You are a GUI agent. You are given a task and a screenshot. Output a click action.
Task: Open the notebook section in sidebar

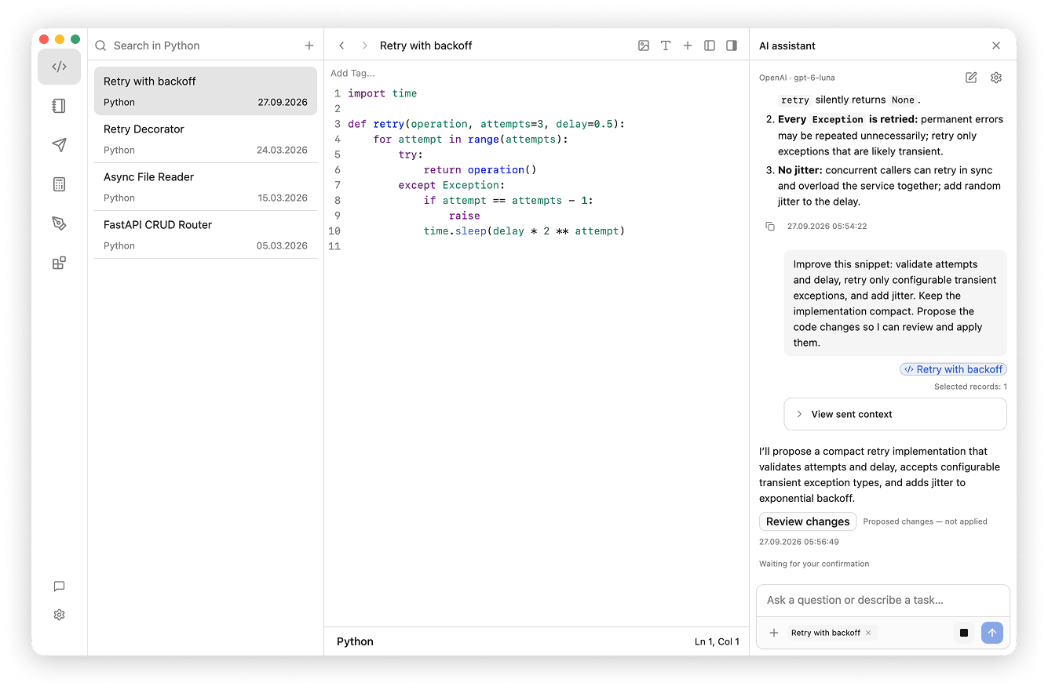(59, 106)
